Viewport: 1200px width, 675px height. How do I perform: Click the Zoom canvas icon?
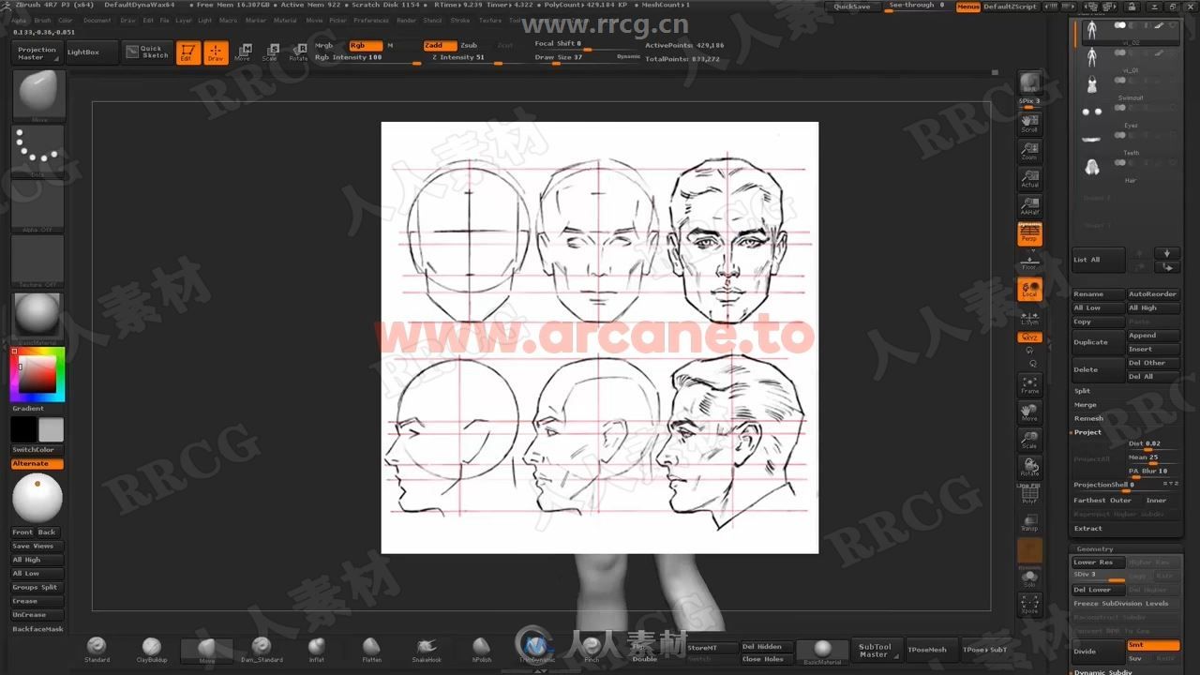[1029, 152]
